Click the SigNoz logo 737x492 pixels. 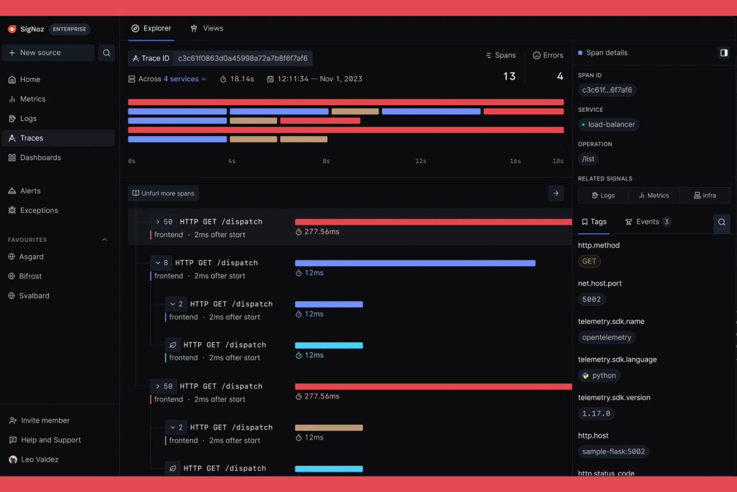(x=26, y=29)
